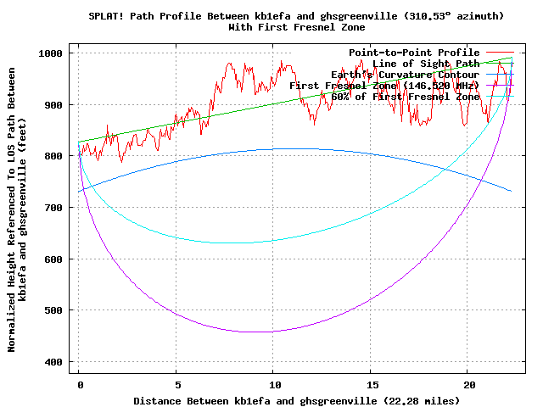Click the 0 tick label on x-axis
543x407 pixels.
pos(79,383)
